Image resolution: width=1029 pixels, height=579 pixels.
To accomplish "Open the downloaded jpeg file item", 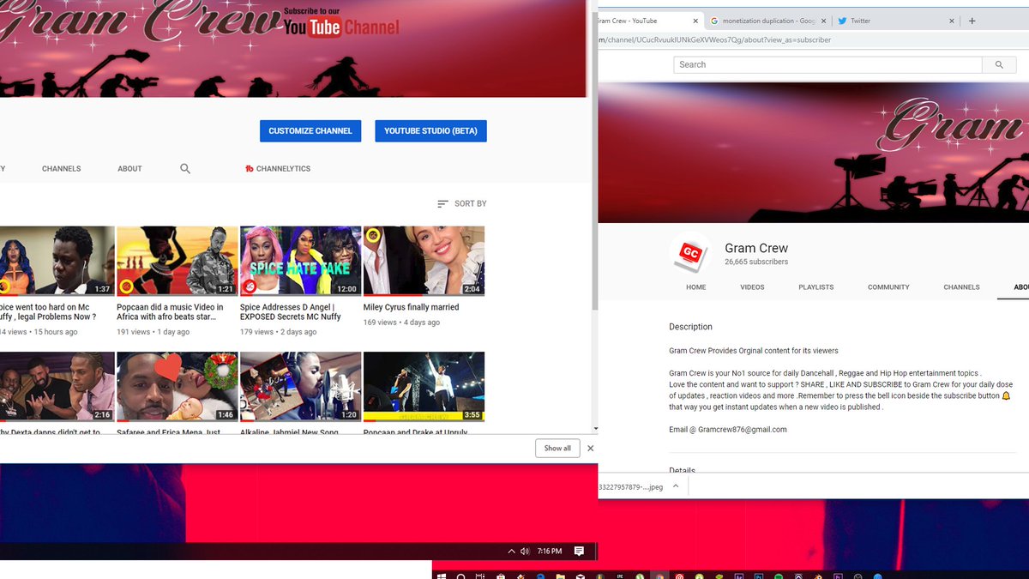I will (631, 486).
